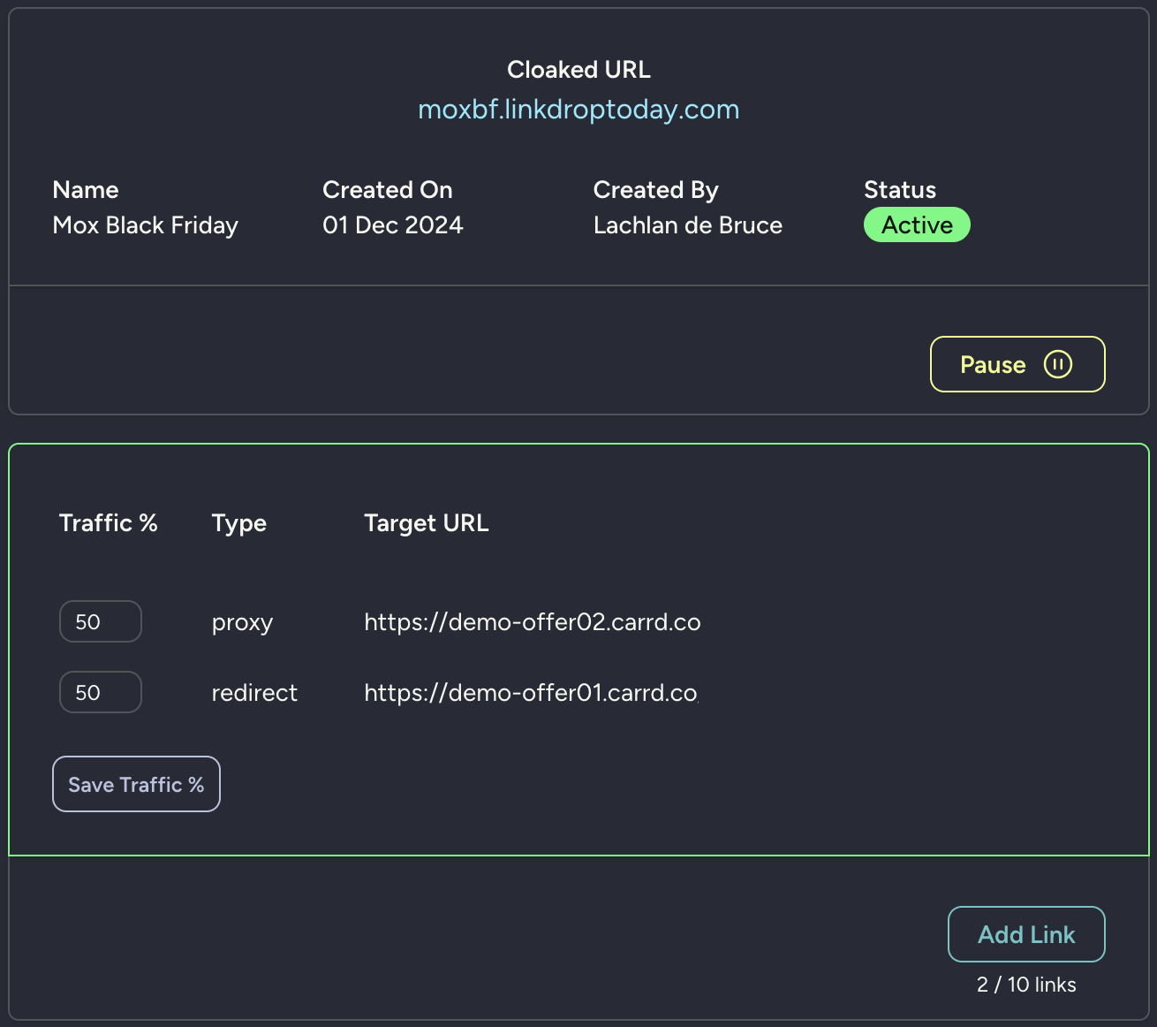
Task: Click the Traffic % column header
Action: [x=108, y=522]
